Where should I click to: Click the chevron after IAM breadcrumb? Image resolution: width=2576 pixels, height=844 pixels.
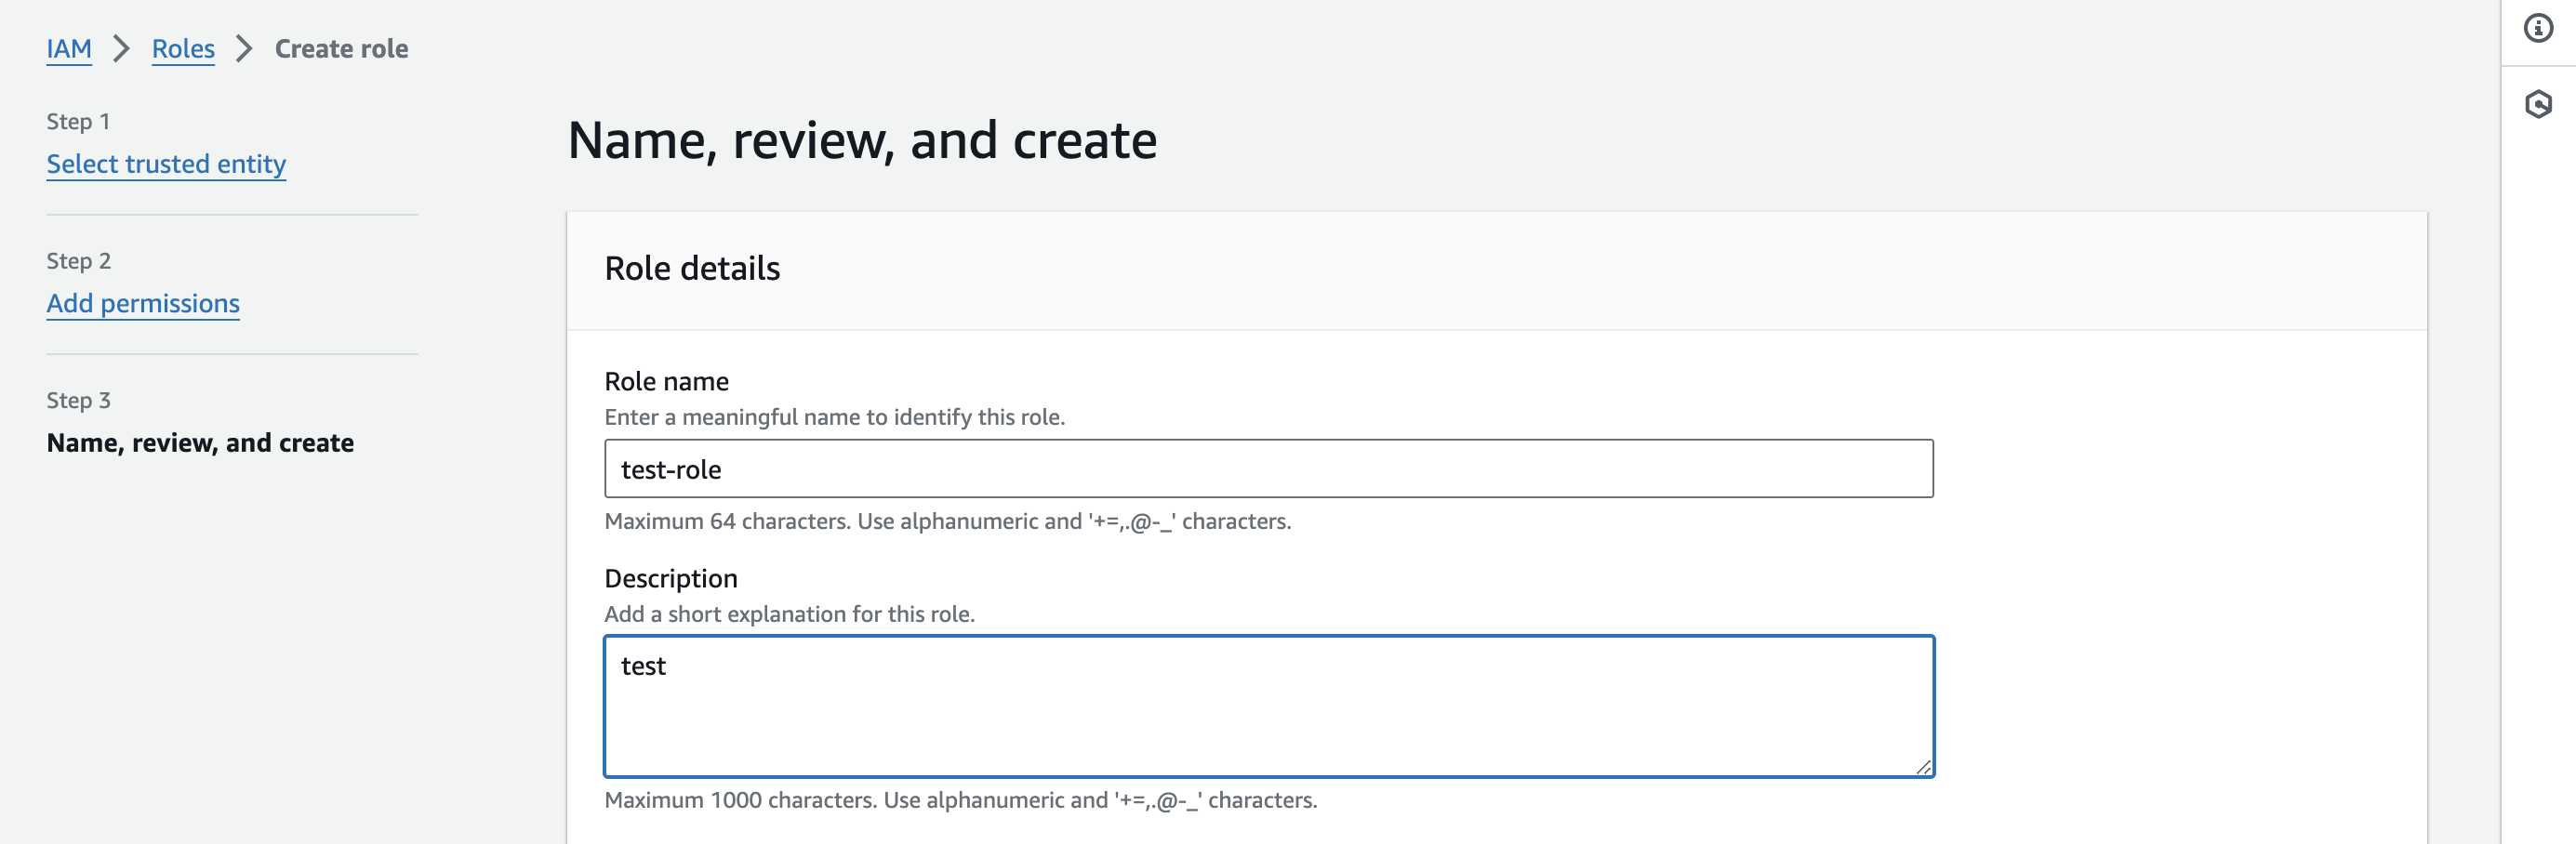pyautogui.click(x=121, y=48)
